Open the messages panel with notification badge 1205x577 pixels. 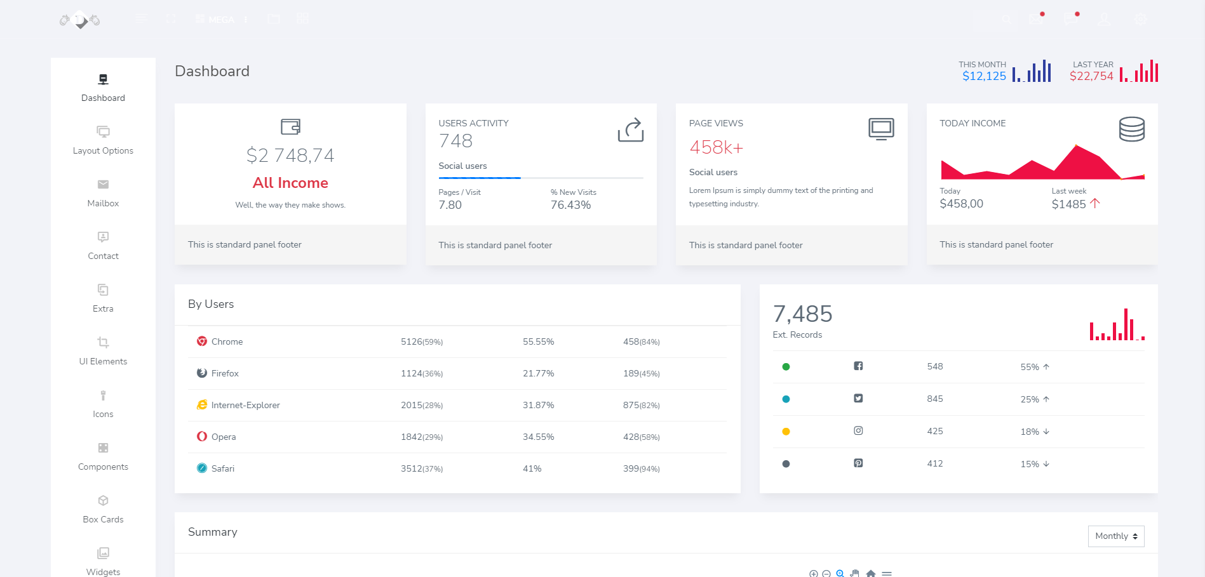coord(1072,19)
